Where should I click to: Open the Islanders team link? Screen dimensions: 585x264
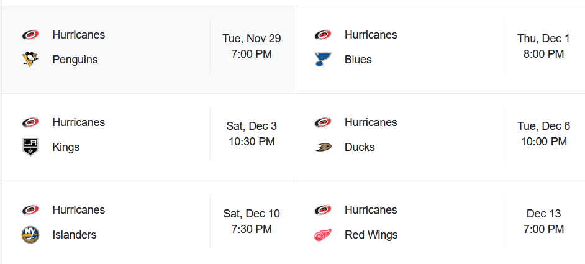[x=75, y=235]
